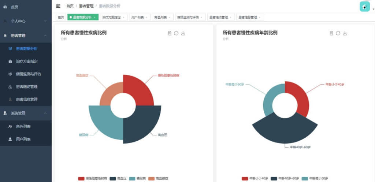Toggle 年龄小于40岁 legend item

click(255, 178)
